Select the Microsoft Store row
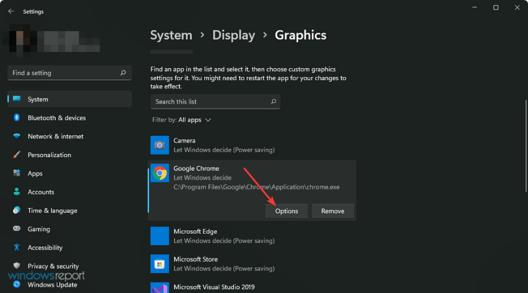Viewport: 528px width, 293px height. click(x=252, y=264)
